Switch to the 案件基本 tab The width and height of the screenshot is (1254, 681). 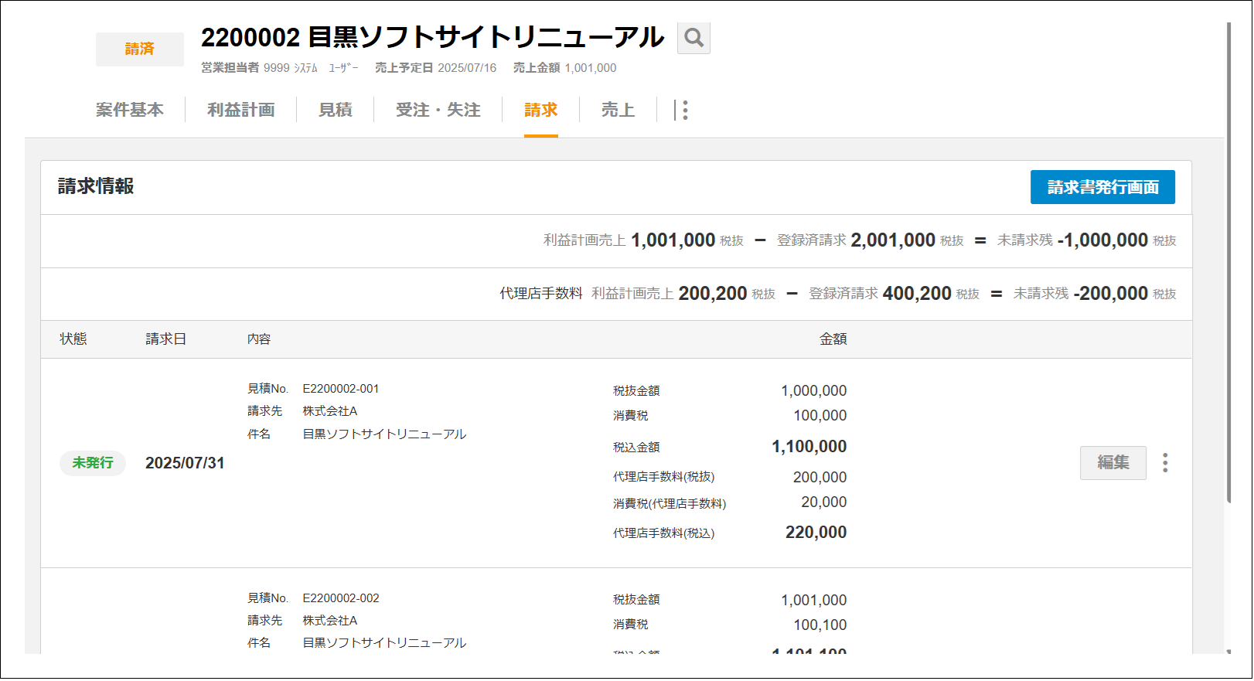click(x=130, y=111)
